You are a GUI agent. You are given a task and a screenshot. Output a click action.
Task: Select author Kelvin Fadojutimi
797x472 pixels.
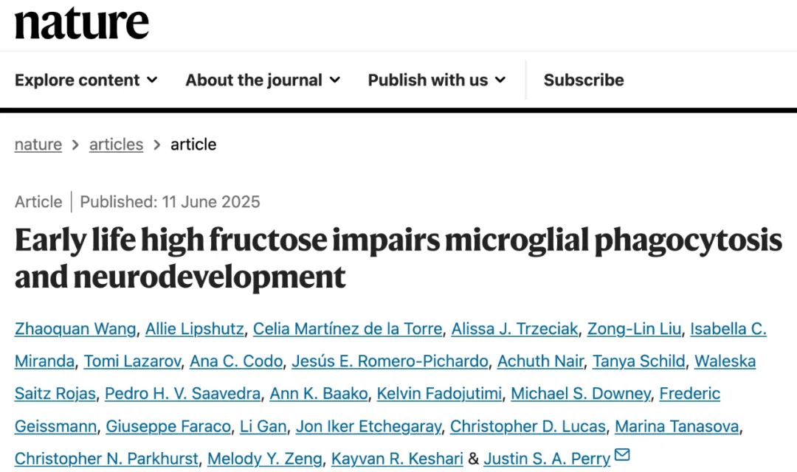439,394
